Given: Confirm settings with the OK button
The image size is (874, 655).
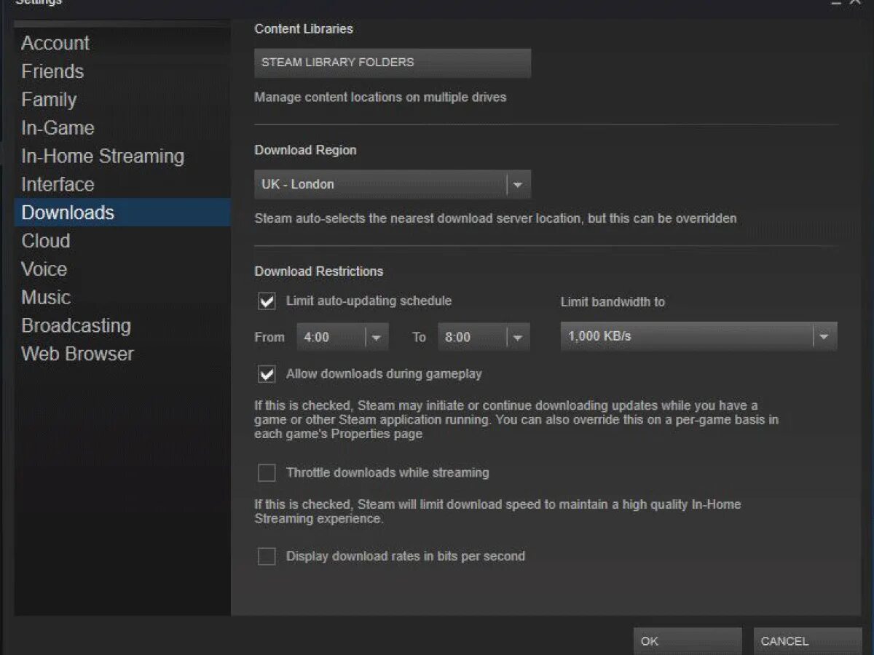Looking at the screenshot, I should (x=688, y=641).
